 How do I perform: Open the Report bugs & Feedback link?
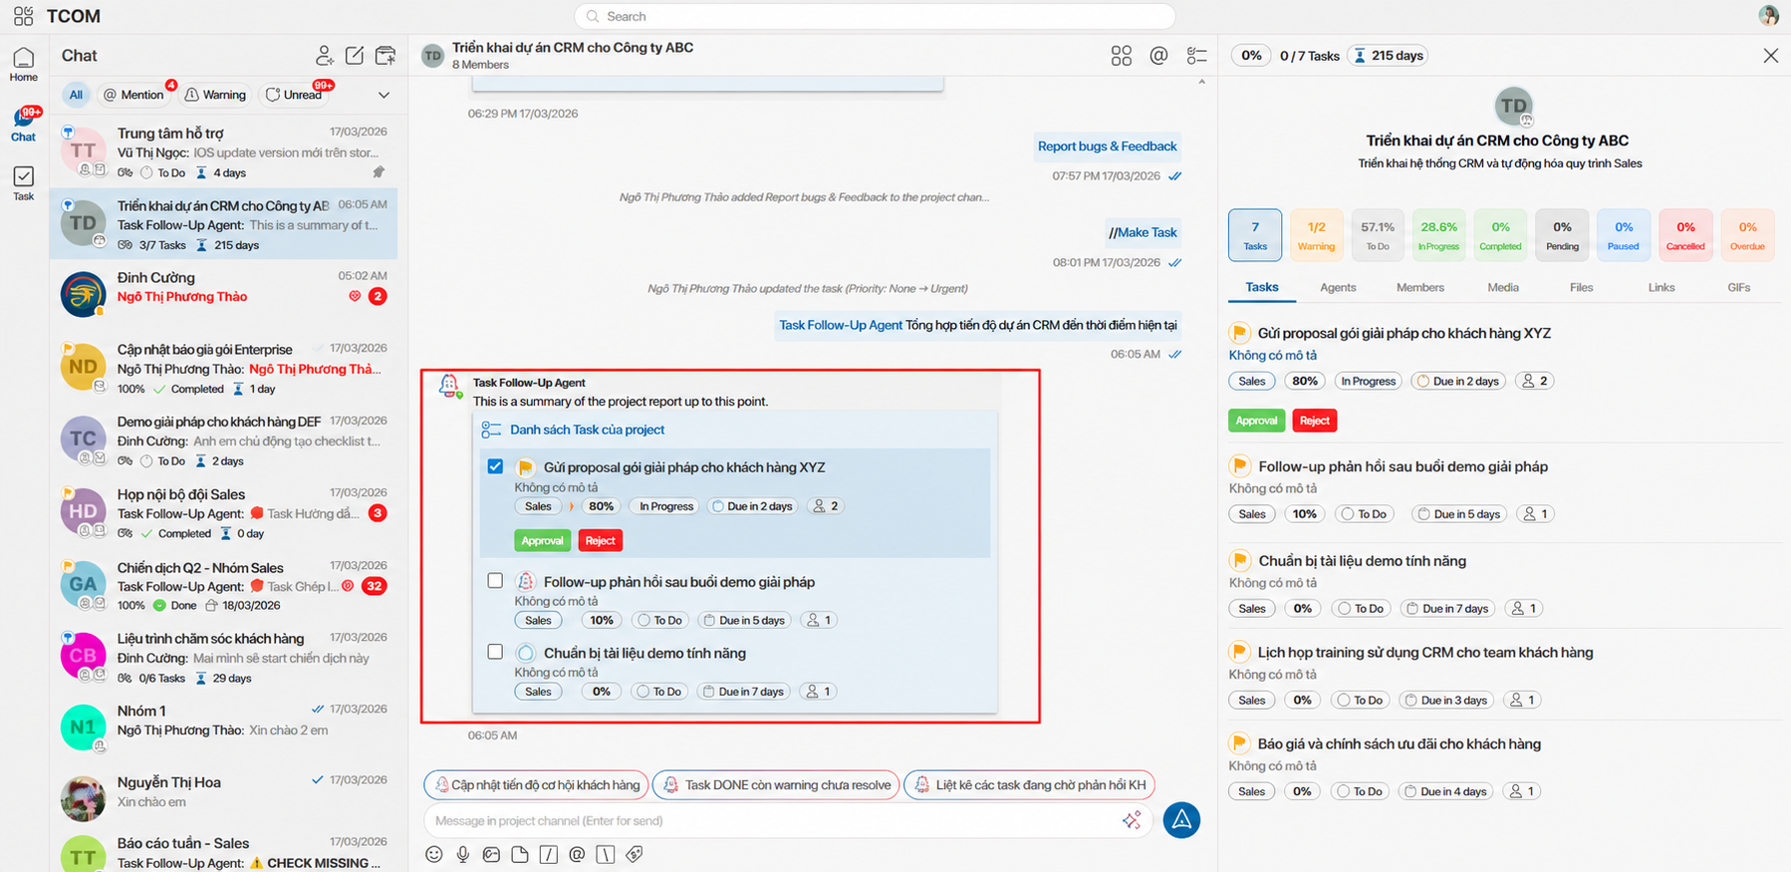coord(1107,146)
